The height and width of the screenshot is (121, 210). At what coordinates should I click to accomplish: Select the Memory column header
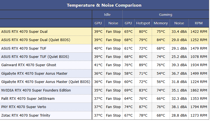click(161, 23)
